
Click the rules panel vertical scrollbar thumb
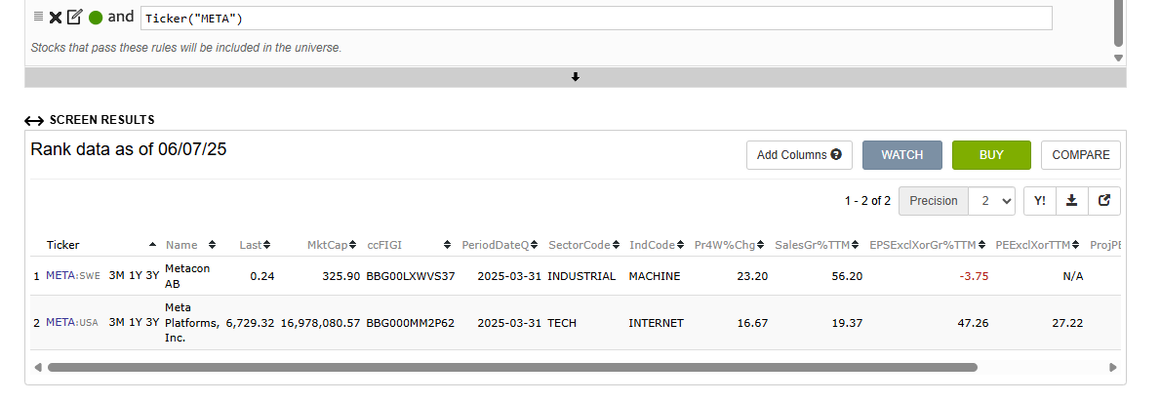point(1119,22)
